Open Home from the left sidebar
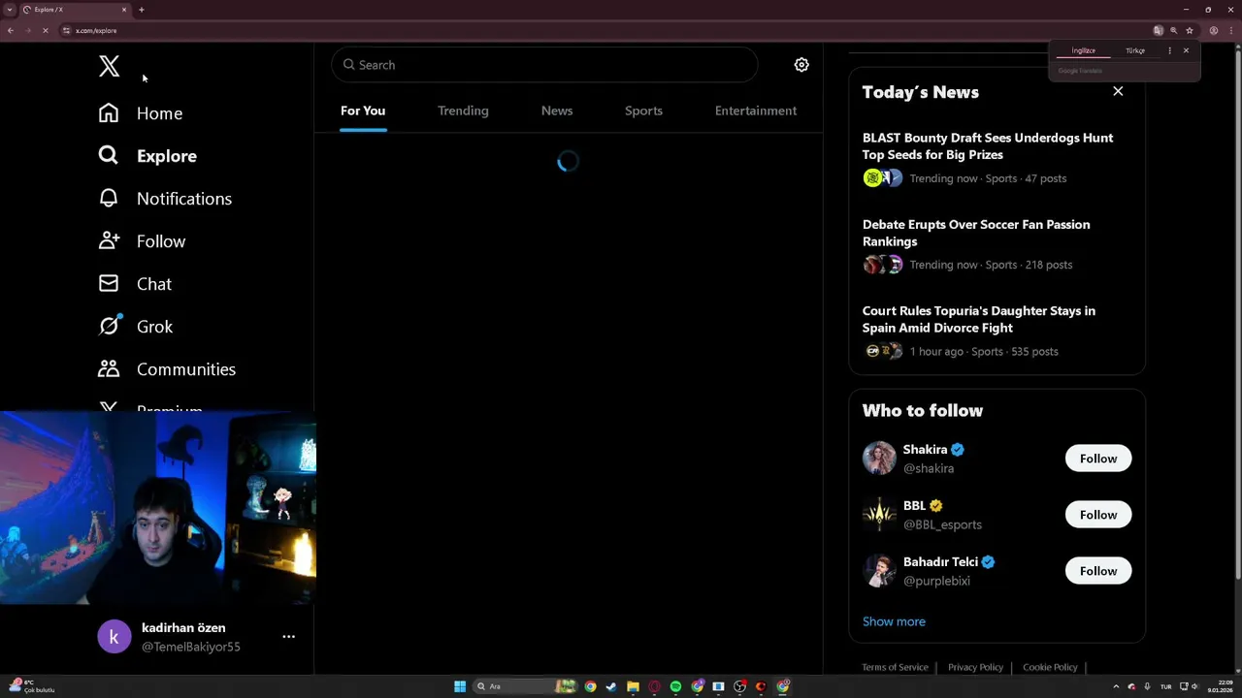Screen dimensions: 1242x698 [x=141, y=113]
